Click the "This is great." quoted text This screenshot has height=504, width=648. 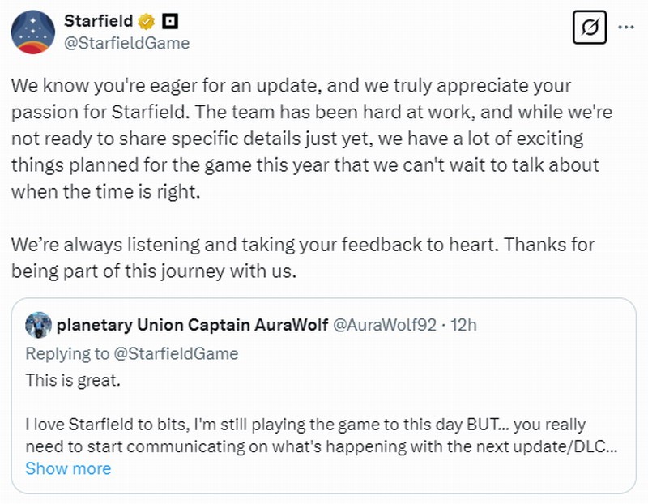pos(73,380)
